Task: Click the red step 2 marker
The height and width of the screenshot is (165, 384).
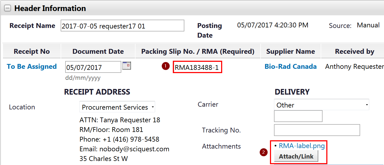Action: 264,152
